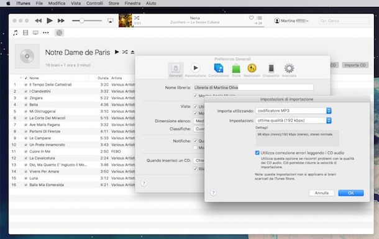
Task: Open the Classifiche dropdown
Action: [x=199, y=129]
